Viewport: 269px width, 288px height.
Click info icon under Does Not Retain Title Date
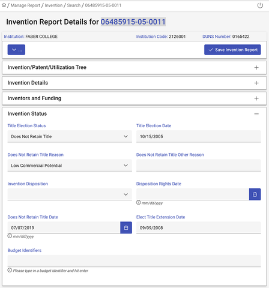(x=10, y=236)
